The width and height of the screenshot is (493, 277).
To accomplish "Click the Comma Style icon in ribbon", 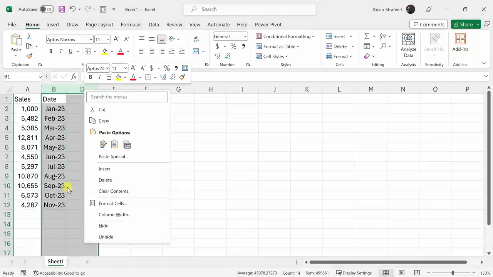I will pos(243,46).
